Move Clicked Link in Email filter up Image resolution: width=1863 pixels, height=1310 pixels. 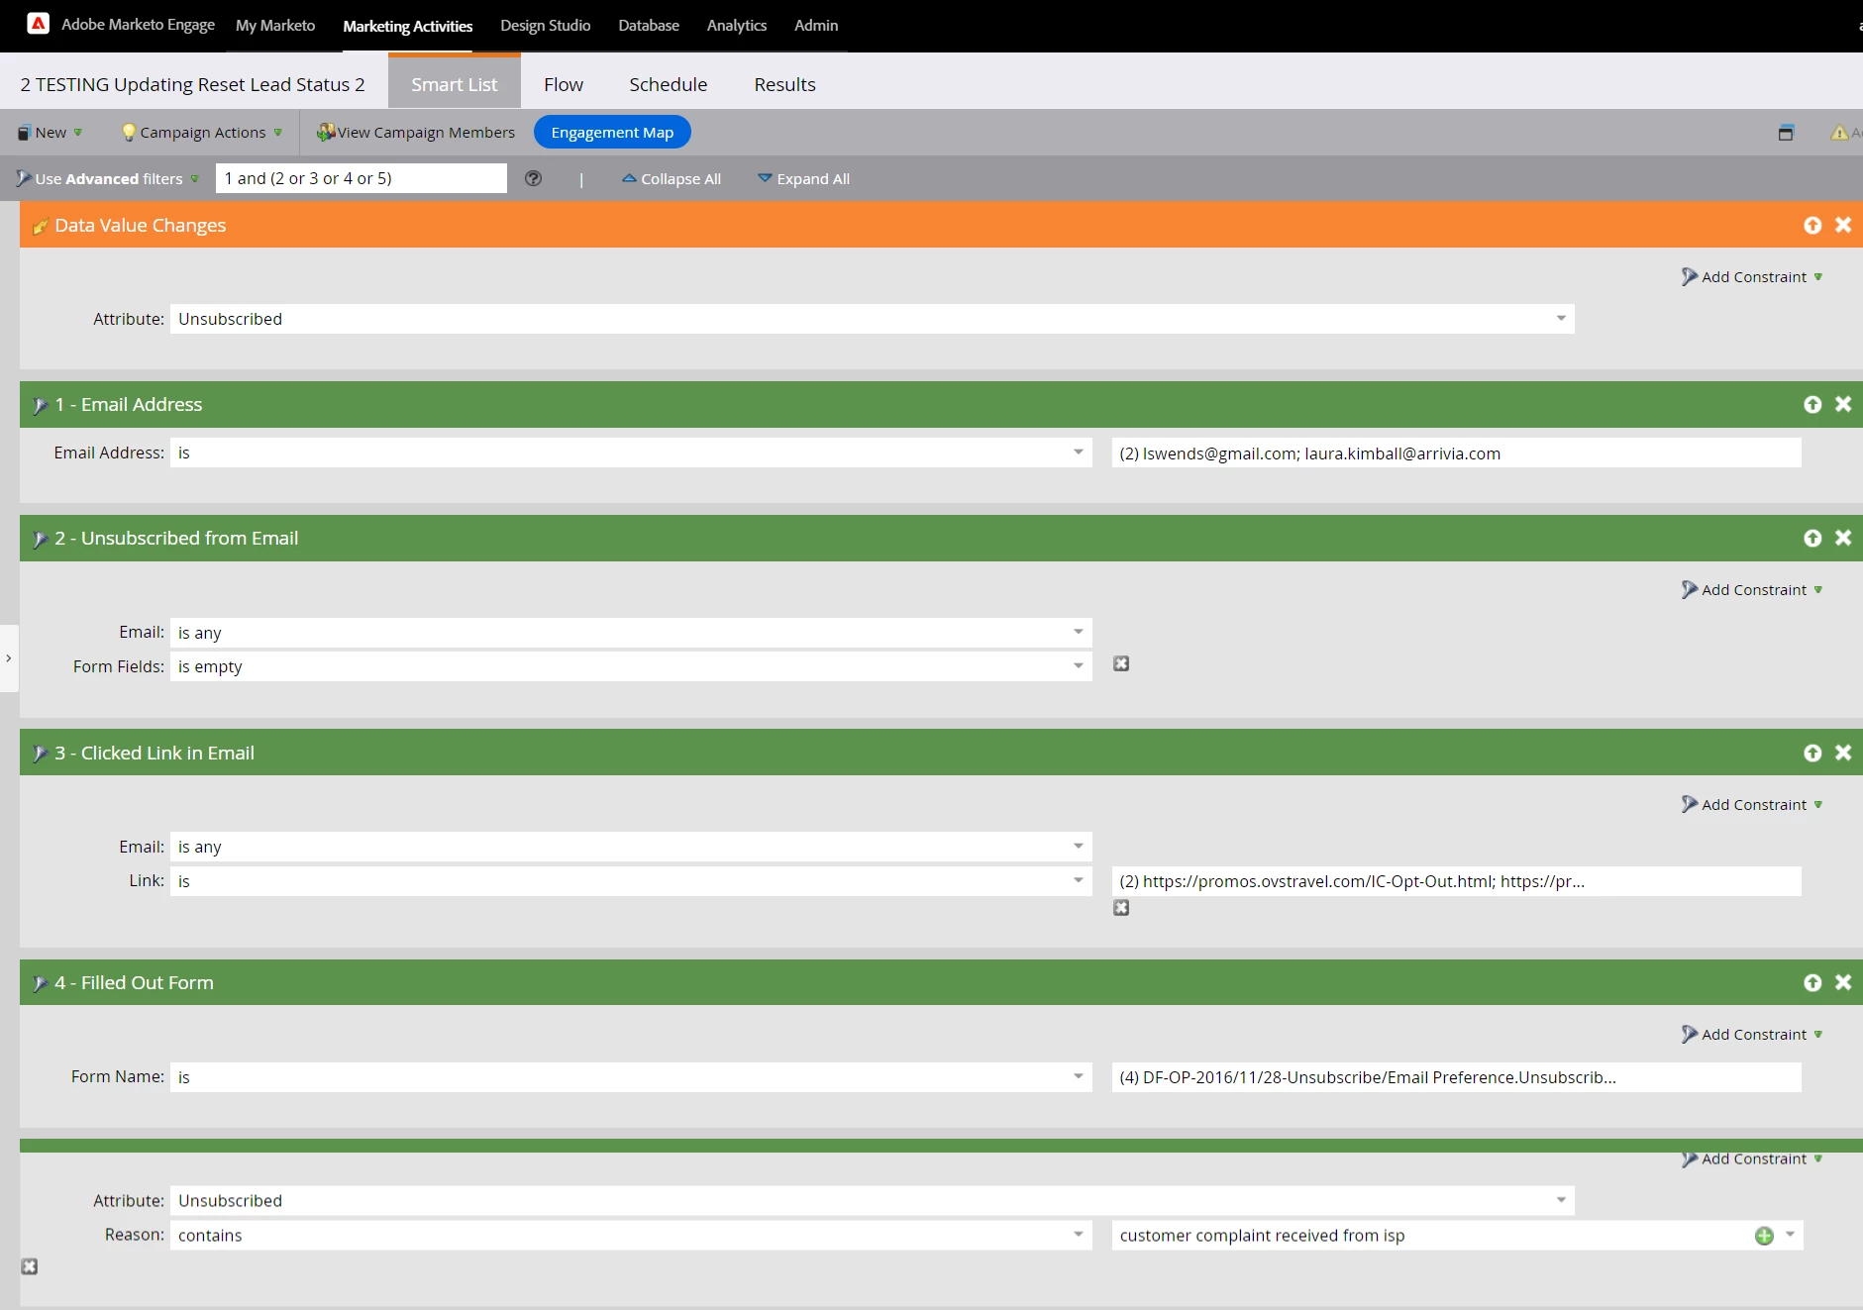click(x=1812, y=753)
